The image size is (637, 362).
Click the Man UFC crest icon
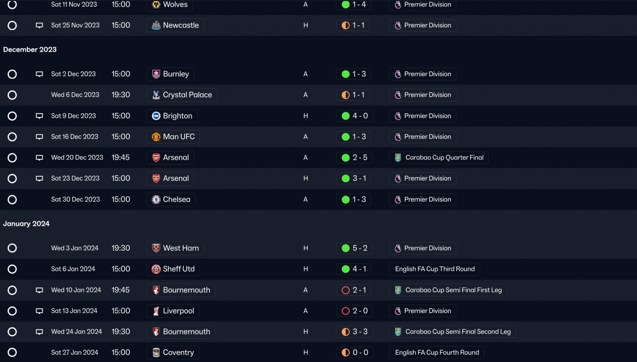coord(156,137)
